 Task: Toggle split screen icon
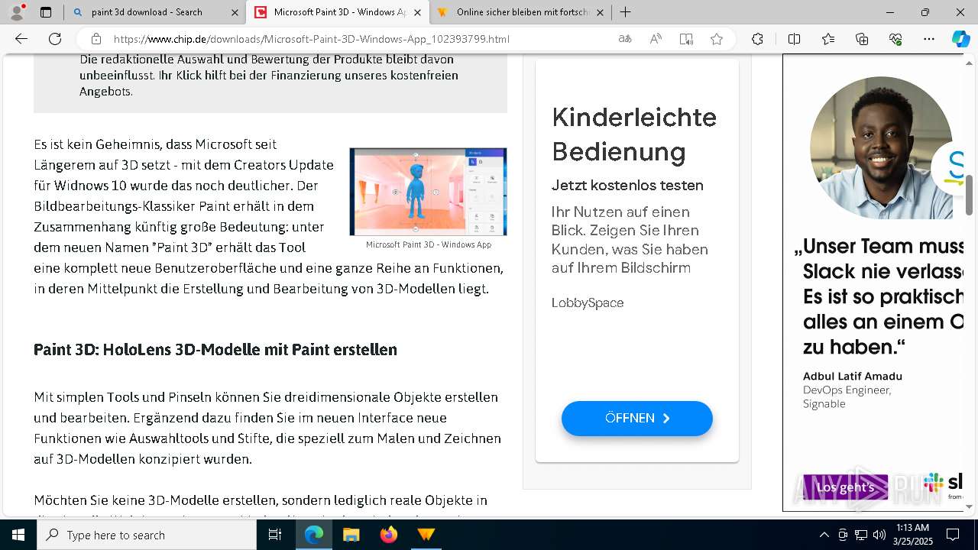[x=794, y=39]
